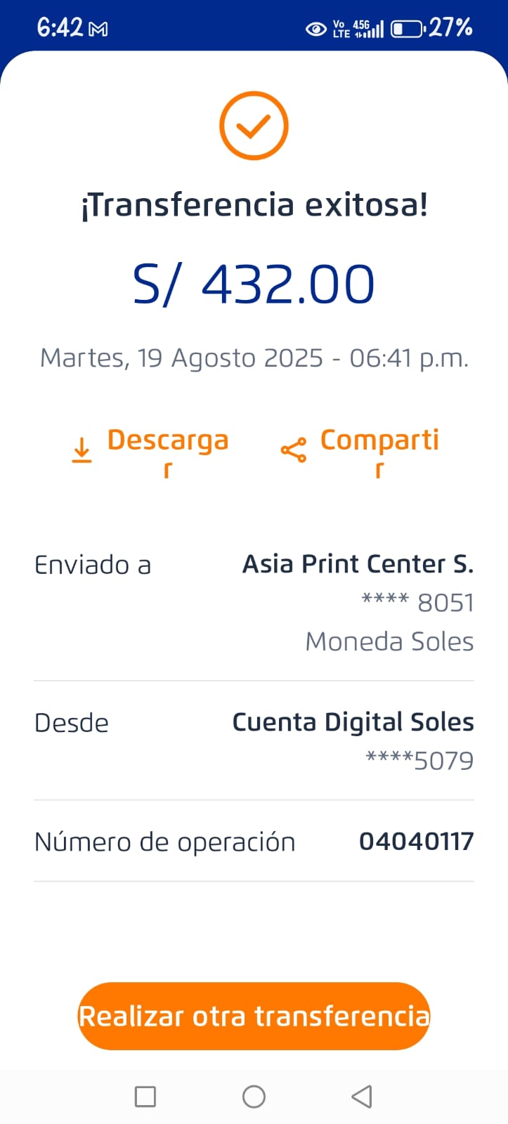This screenshot has height=1124, width=508.
Task: Tap recipient name Asia Print Center S.
Action: click(358, 564)
